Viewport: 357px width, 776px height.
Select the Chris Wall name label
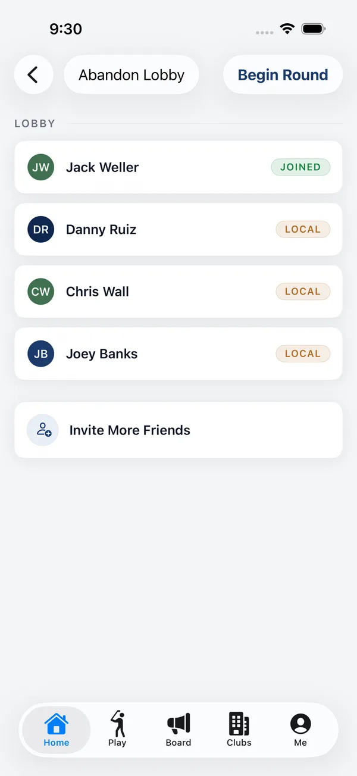pos(98,292)
